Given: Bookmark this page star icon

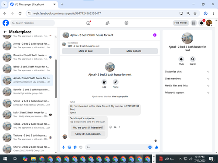Looking at the screenshot, I should [x=195, y=13].
